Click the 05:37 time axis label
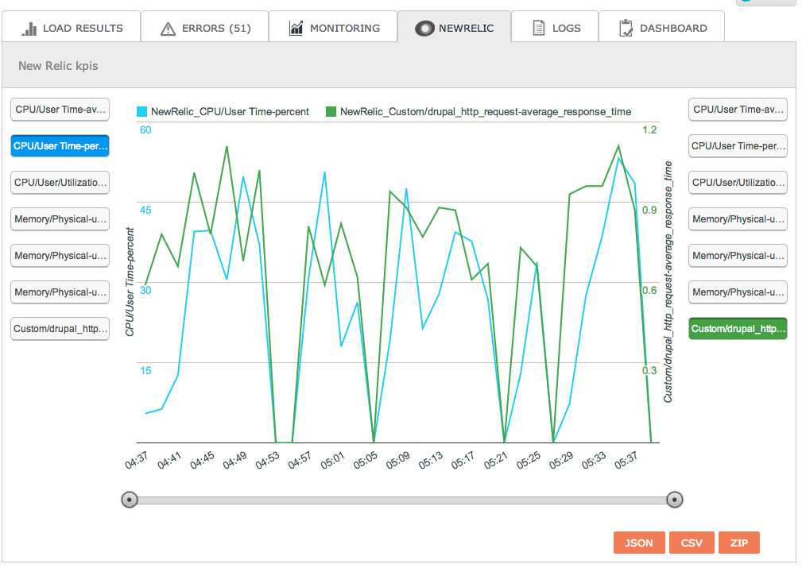 (626, 460)
